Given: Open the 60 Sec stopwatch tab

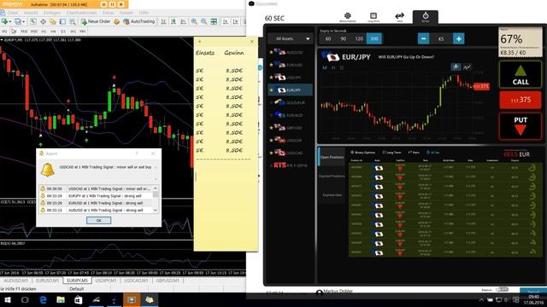Looking at the screenshot, I should pyautogui.click(x=426, y=17).
